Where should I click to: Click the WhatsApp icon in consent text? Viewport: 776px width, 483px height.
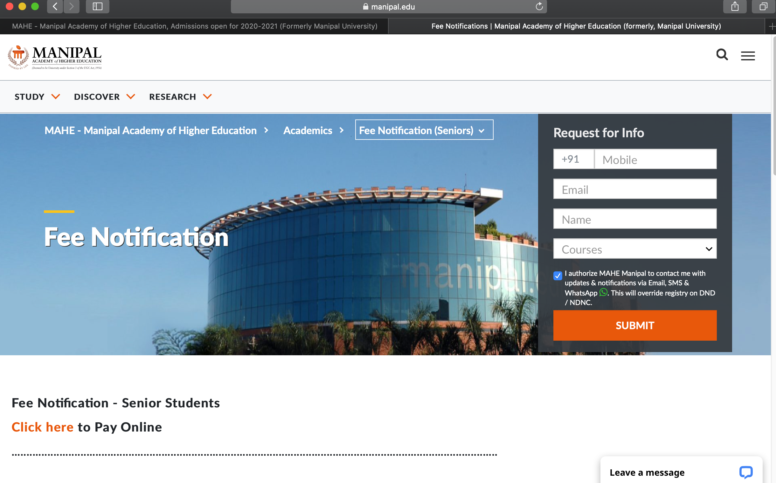point(603,293)
